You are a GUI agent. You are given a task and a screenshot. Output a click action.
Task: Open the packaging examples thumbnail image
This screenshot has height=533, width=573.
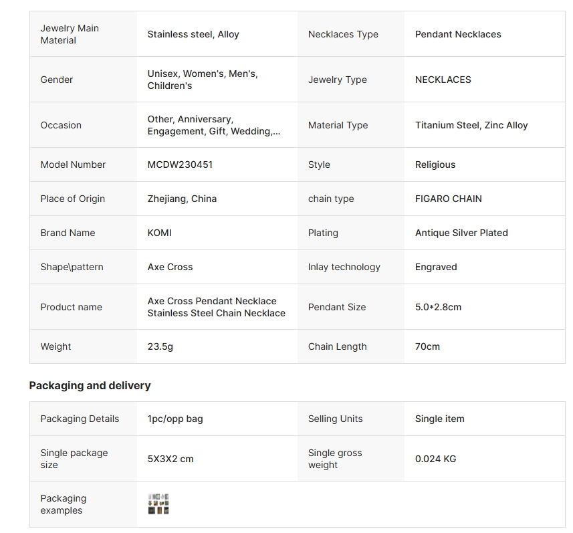[158, 504]
